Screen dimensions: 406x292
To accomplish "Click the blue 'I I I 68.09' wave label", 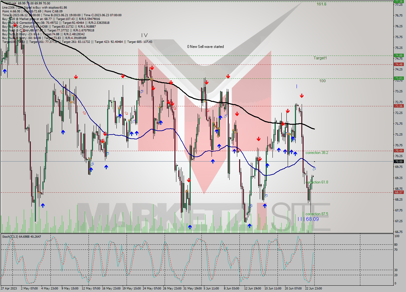I will [308, 219].
